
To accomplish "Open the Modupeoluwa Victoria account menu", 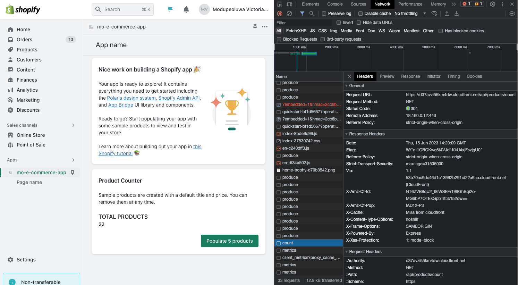I will (x=233, y=9).
